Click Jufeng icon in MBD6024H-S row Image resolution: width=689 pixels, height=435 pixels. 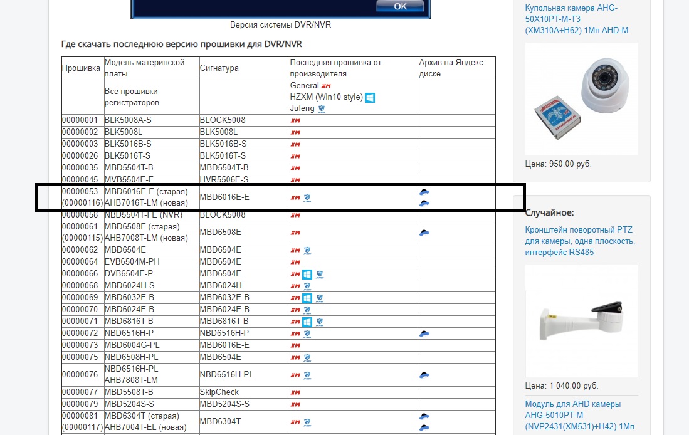(307, 286)
